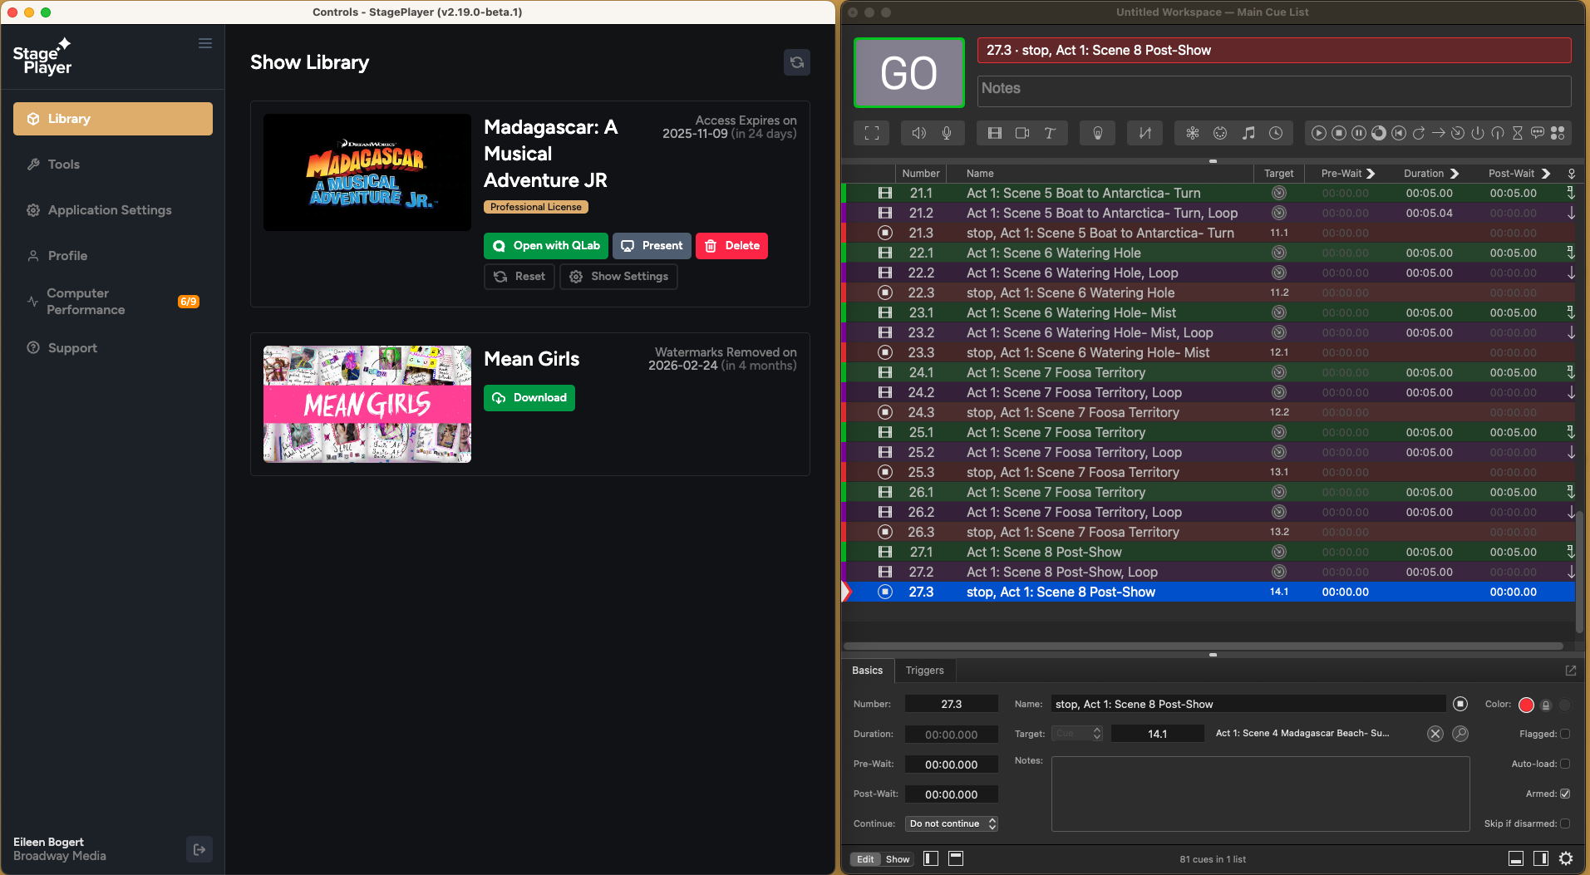Add a new MIDI cue in QLab toolbar
Viewport: 1590px width, 875px height.
[1220, 133]
